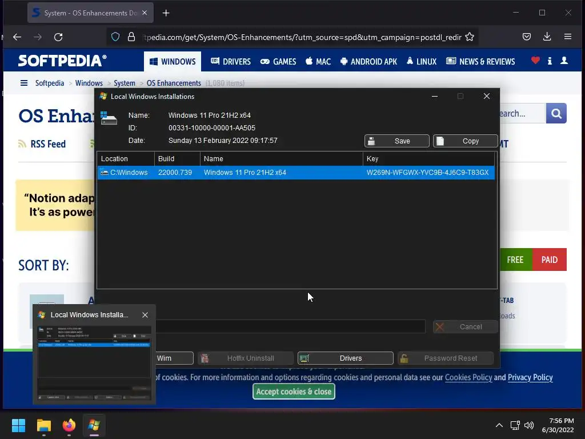Viewport: 585px width, 439px height.
Task: Click the user account icon in Softpedia header
Action: pos(564,61)
